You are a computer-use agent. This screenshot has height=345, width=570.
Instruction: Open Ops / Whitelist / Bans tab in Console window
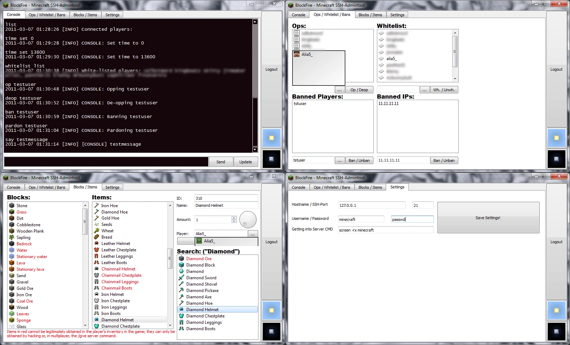(x=47, y=15)
